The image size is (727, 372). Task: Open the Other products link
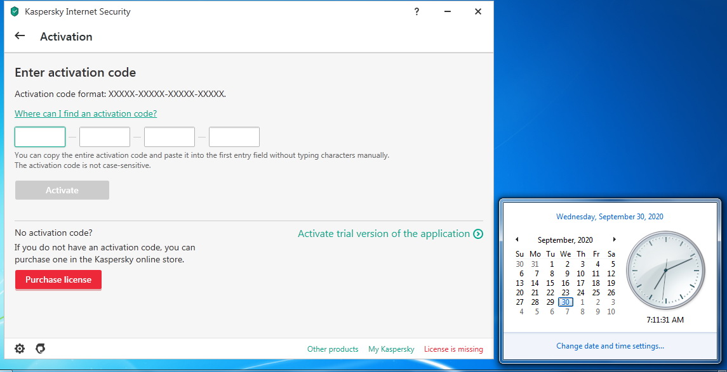(x=333, y=349)
